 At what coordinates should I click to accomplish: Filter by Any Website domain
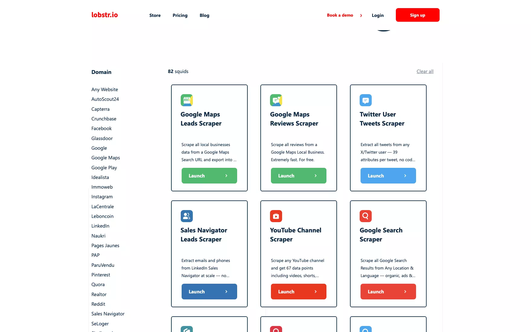tap(104, 90)
